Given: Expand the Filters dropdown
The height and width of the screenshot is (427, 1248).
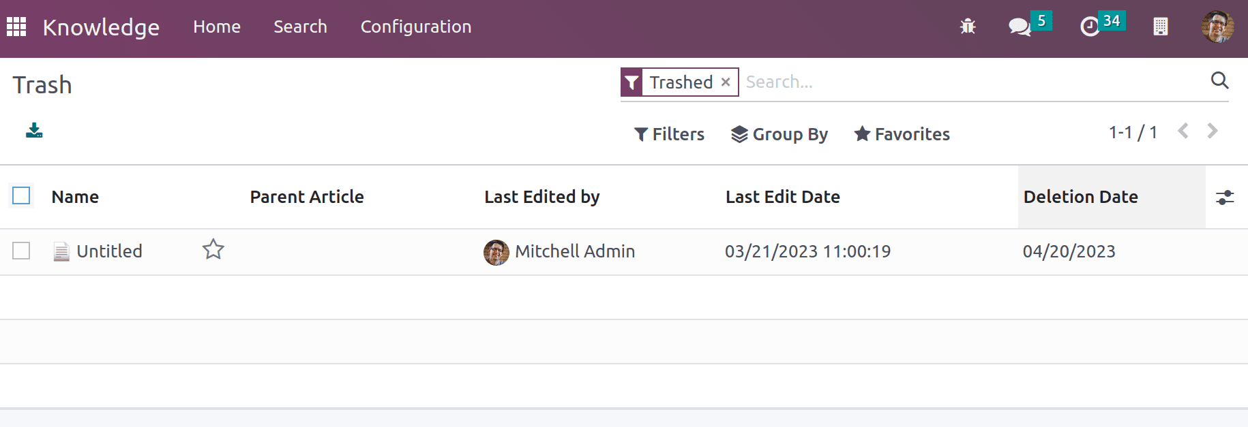Looking at the screenshot, I should pos(669,134).
